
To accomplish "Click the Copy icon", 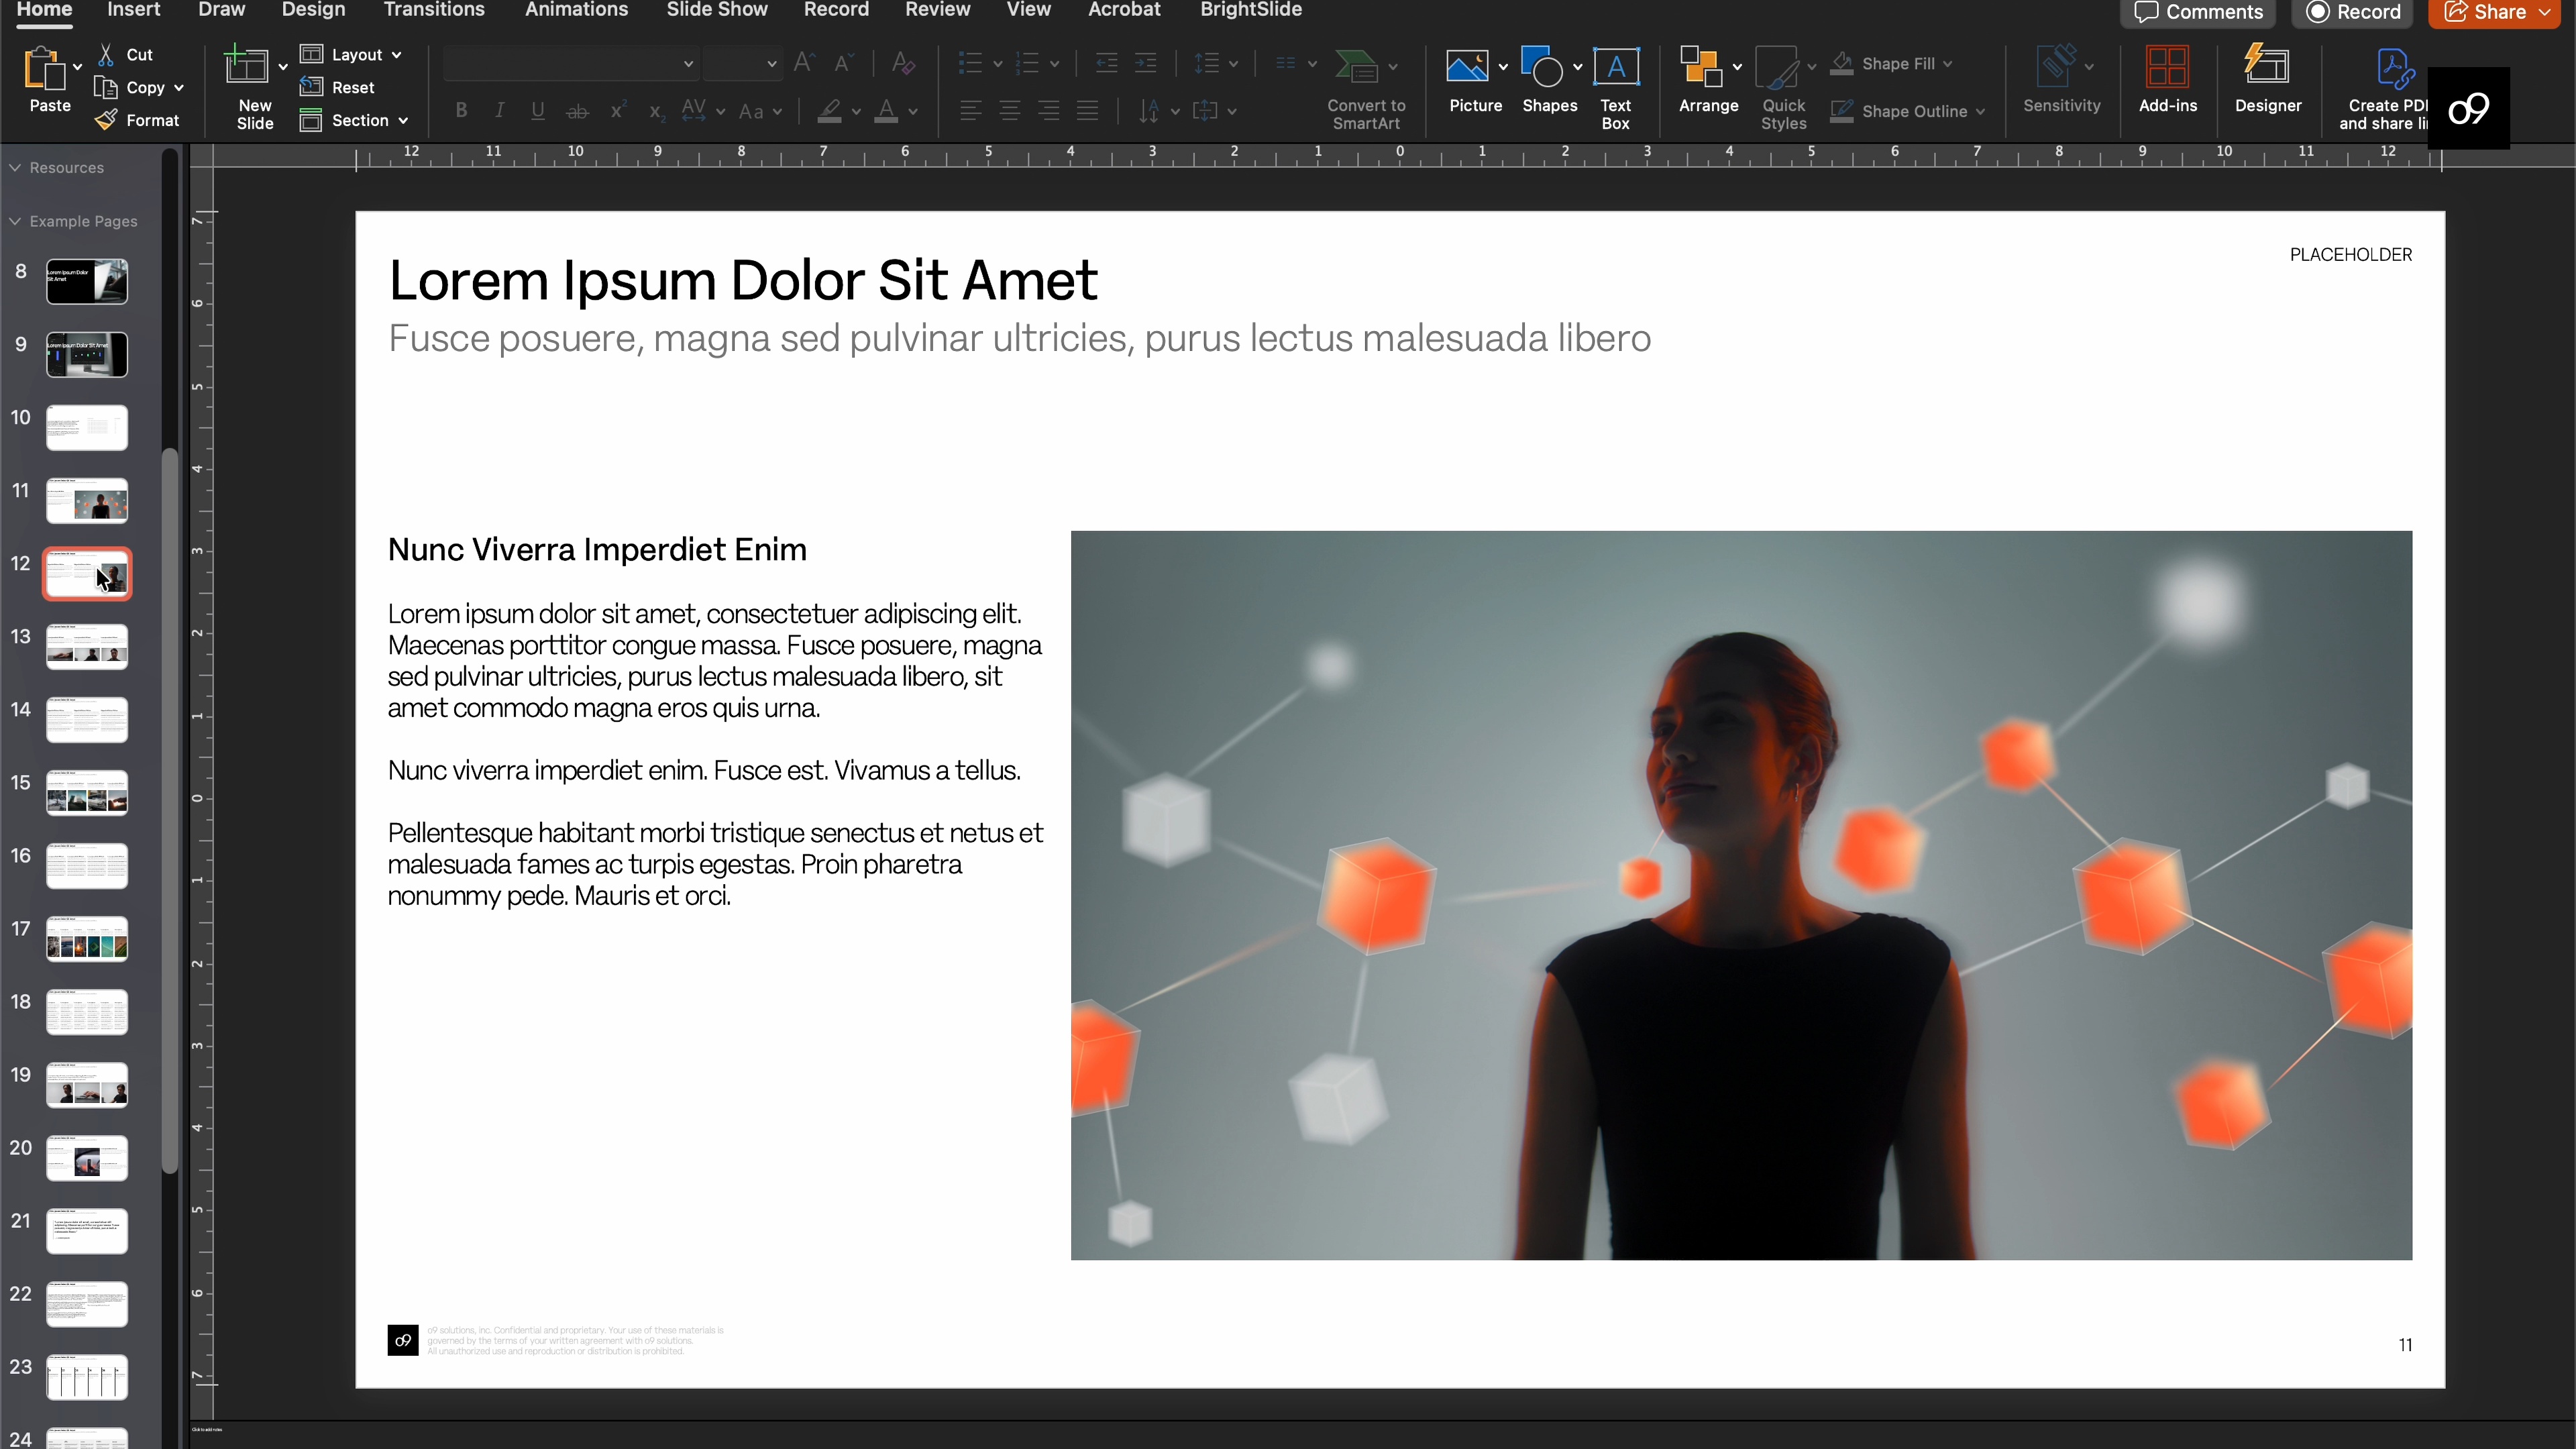I will click(106, 87).
